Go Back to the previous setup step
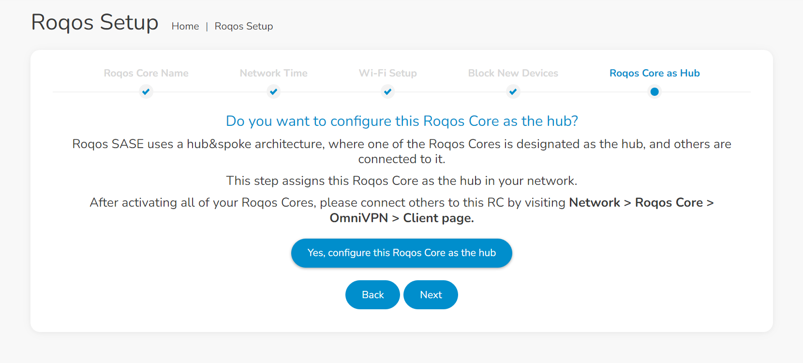This screenshot has width=803, height=363. (372, 295)
